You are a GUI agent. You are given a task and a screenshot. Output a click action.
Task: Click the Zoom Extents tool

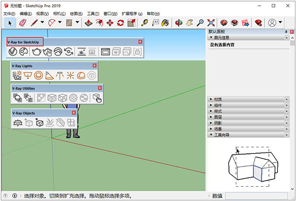click(211, 23)
